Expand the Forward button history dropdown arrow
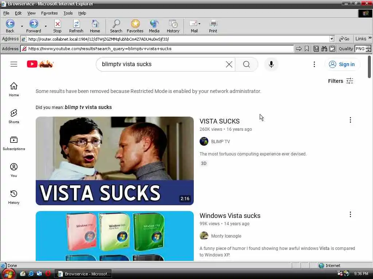373x279 pixels. tap(46, 26)
